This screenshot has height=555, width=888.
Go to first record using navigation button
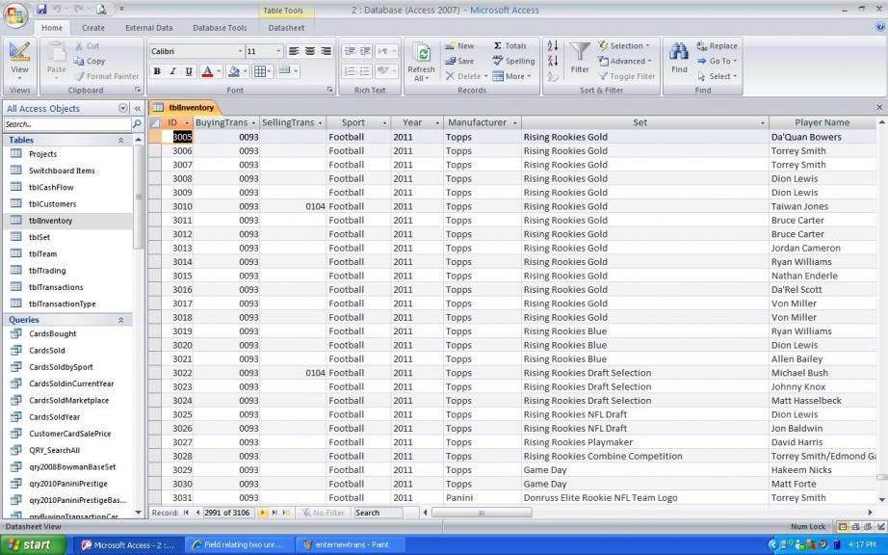186,513
